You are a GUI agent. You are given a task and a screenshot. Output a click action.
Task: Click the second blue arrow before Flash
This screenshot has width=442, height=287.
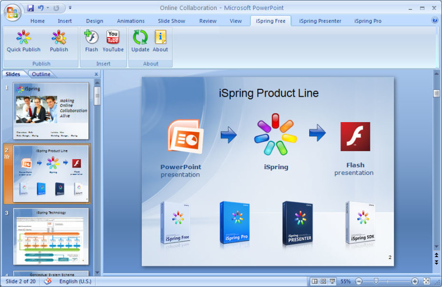point(317,132)
